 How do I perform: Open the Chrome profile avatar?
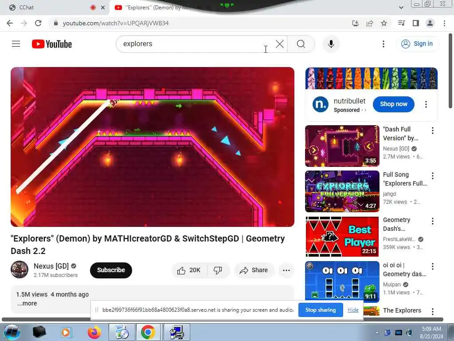(430, 23)
